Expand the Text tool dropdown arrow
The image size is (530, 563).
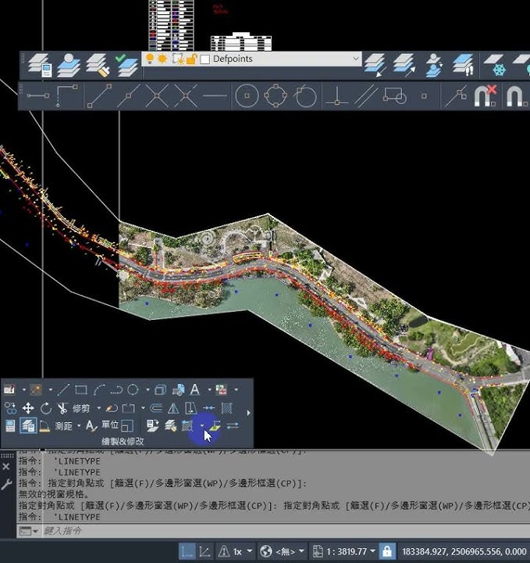click(209, 389)
